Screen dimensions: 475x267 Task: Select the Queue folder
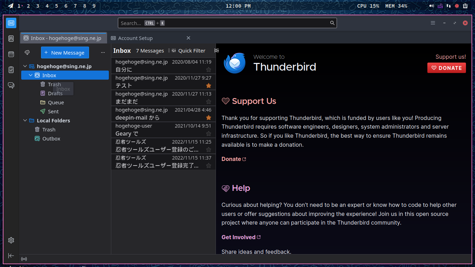point(65,102)
